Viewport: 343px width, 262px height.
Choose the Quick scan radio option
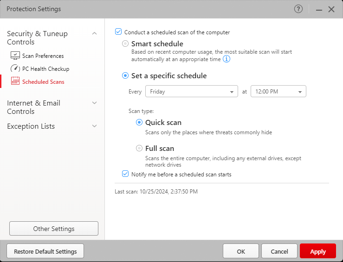139,123
